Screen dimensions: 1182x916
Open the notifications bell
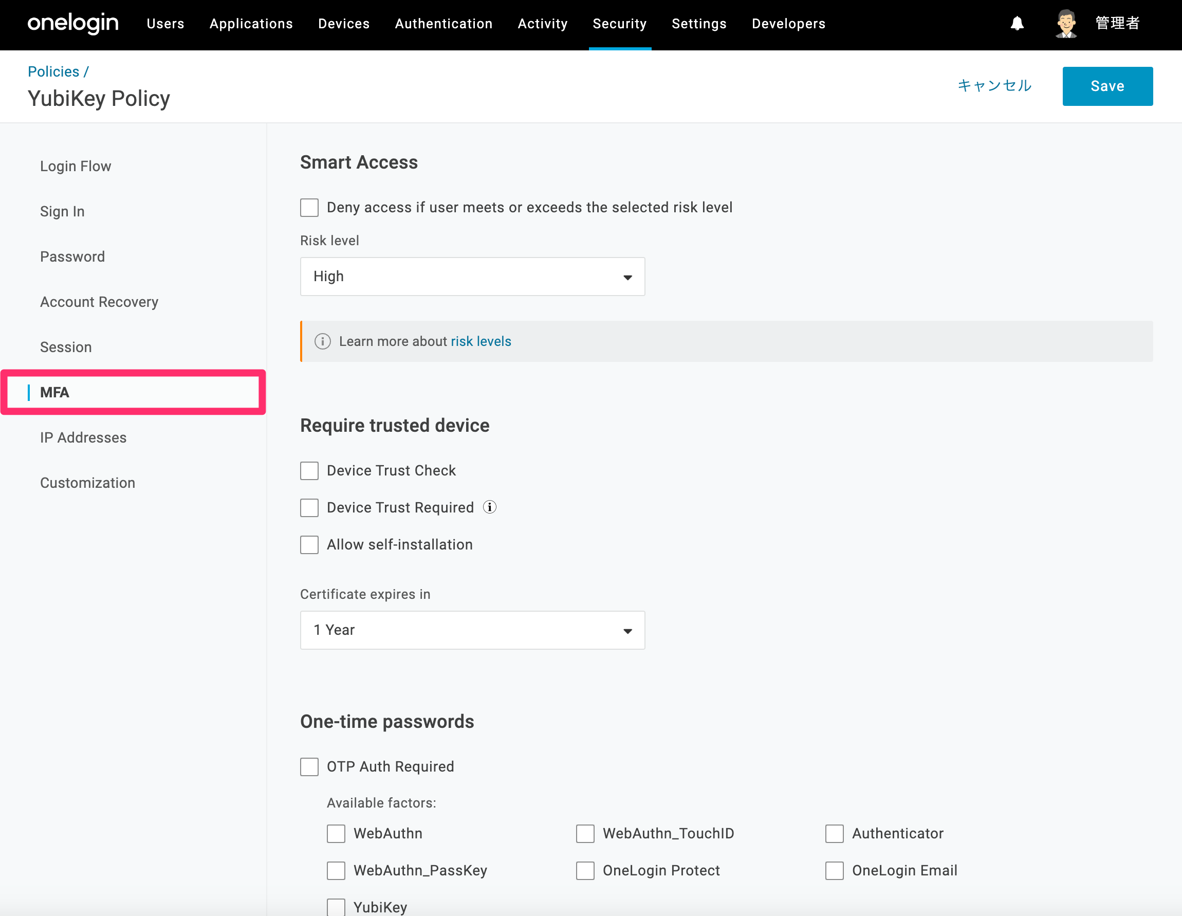click(x=1017, y=23)
